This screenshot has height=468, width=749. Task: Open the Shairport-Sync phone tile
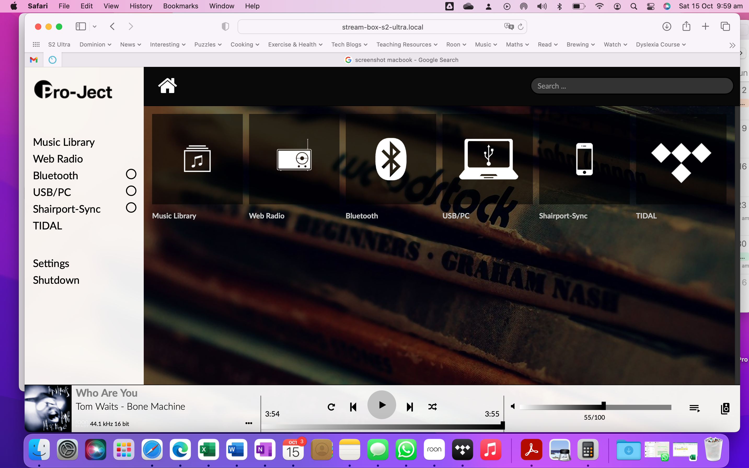(x=584, y=159)
